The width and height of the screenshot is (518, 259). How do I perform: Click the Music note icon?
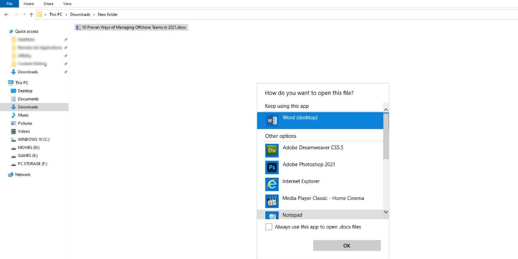[x=13, y=115]
